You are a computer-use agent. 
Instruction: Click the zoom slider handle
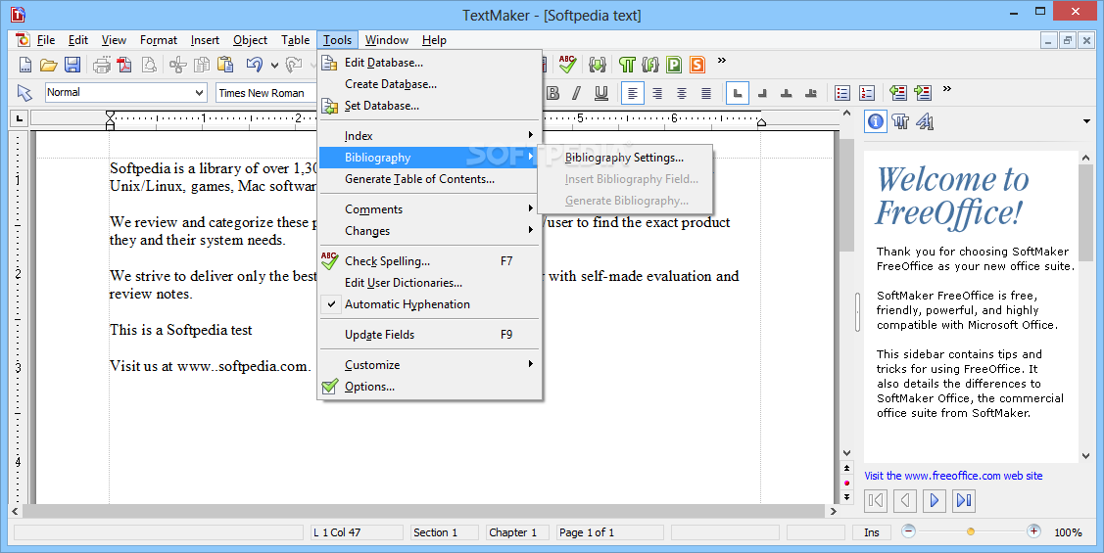971,531
